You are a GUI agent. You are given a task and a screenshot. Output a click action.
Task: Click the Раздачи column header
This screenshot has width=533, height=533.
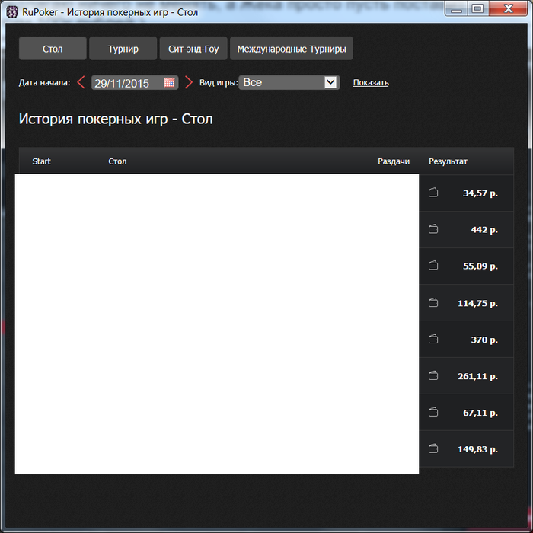(394, 161)
